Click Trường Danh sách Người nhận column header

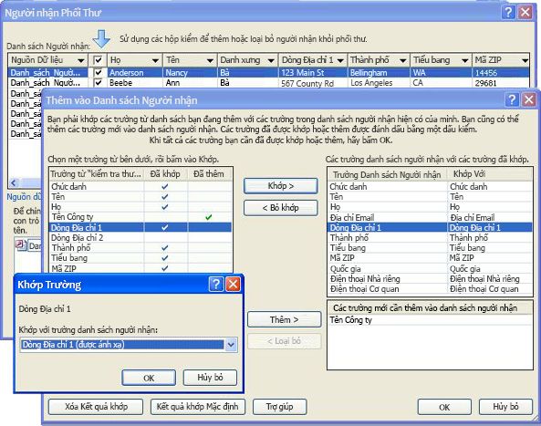387,174
